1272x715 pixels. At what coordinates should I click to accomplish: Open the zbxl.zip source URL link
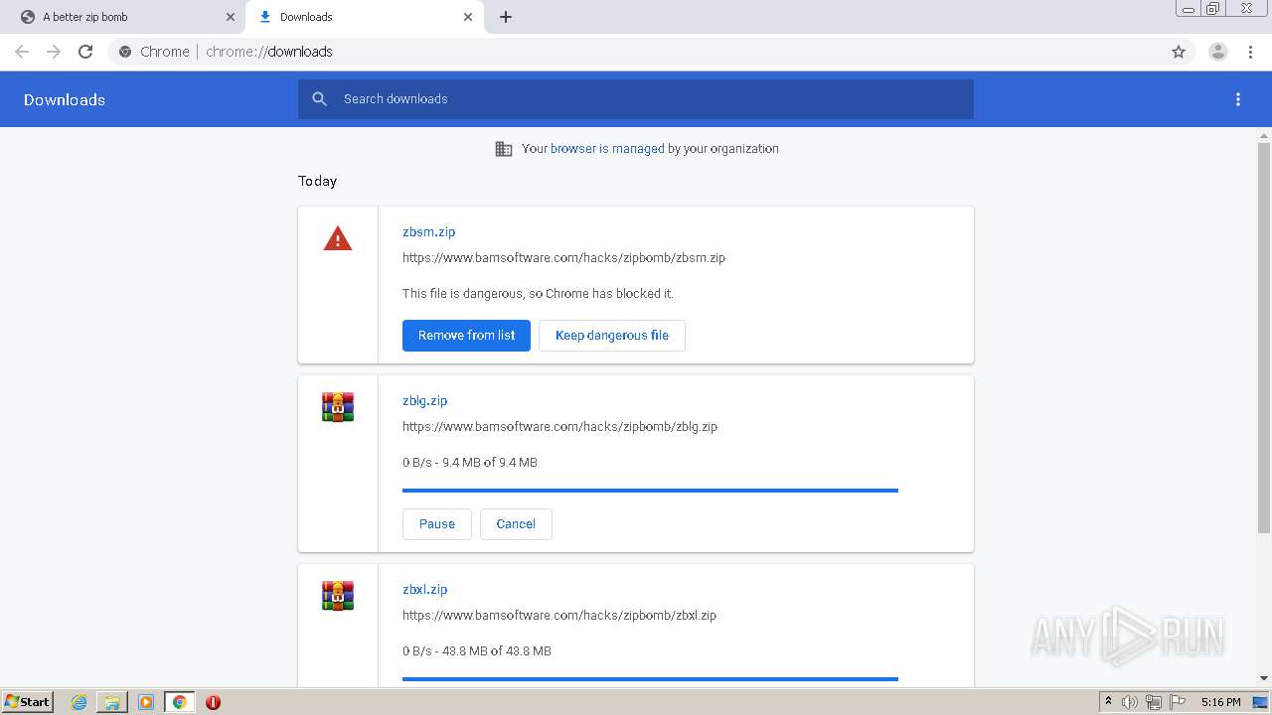pyautogui.click(x=559, y=615)
